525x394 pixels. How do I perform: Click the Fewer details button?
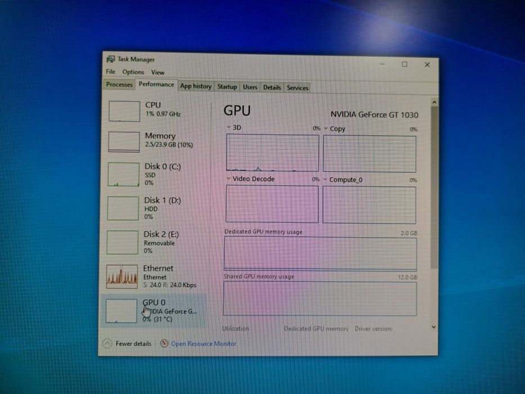[x=127, y=343]
